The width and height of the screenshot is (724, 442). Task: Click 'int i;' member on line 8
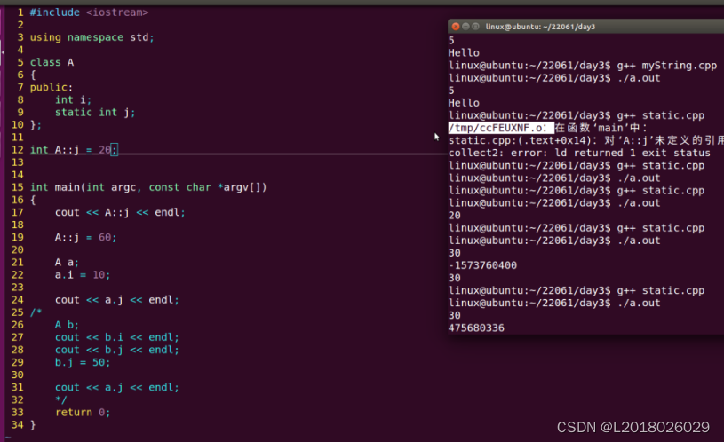(x=73, y=99)
